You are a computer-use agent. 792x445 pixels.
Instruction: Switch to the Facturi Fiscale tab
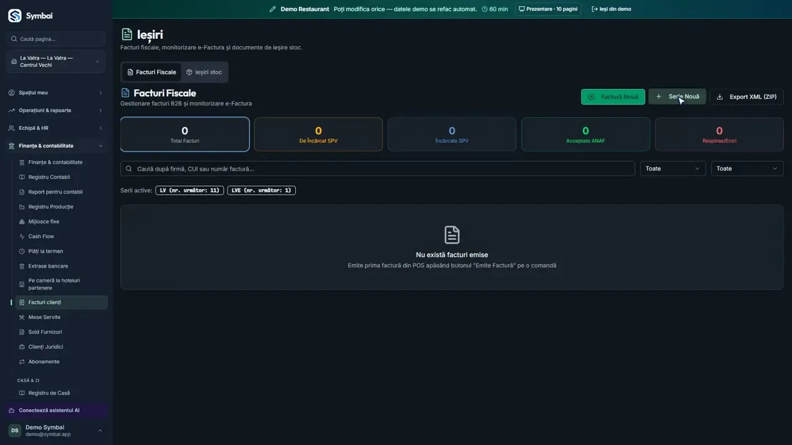pos(152,72)
